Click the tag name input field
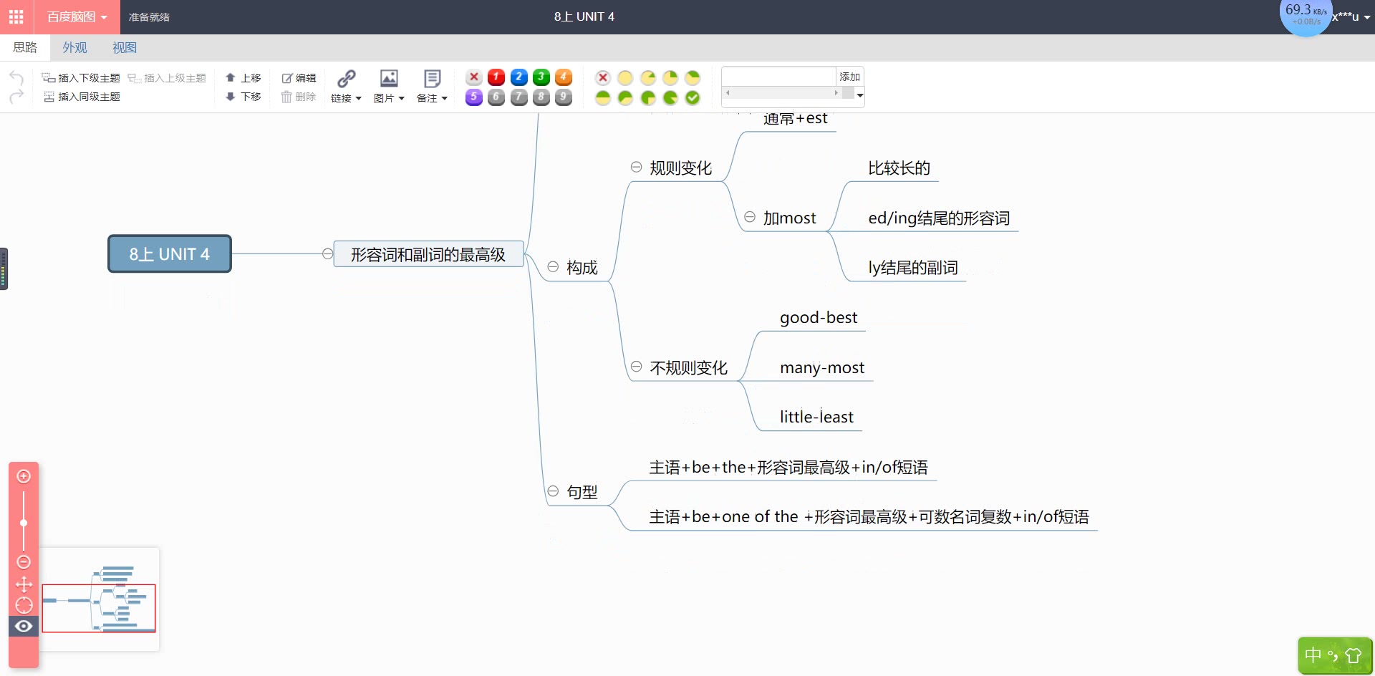Image resolution: width=1375 pixels, height=676 pixels. pos(779,77)
